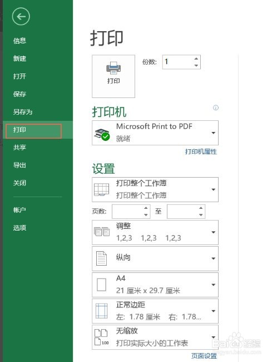Choose 另存为 in the sidebar

click(23, 112)
